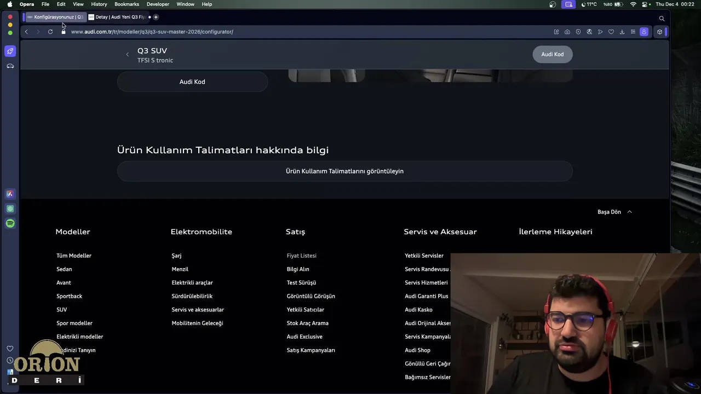
Task: Open Audi Exclusive footer link
Action: click(x=304, y=337)
